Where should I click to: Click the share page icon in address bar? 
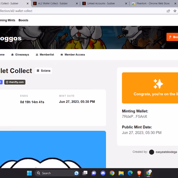pyautogui.click(x=168, y=11)
